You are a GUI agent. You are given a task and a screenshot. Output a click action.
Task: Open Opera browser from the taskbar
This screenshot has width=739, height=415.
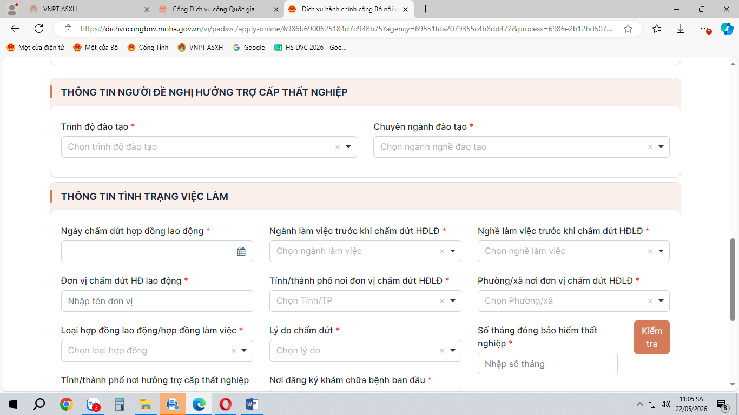click(226, 404)
